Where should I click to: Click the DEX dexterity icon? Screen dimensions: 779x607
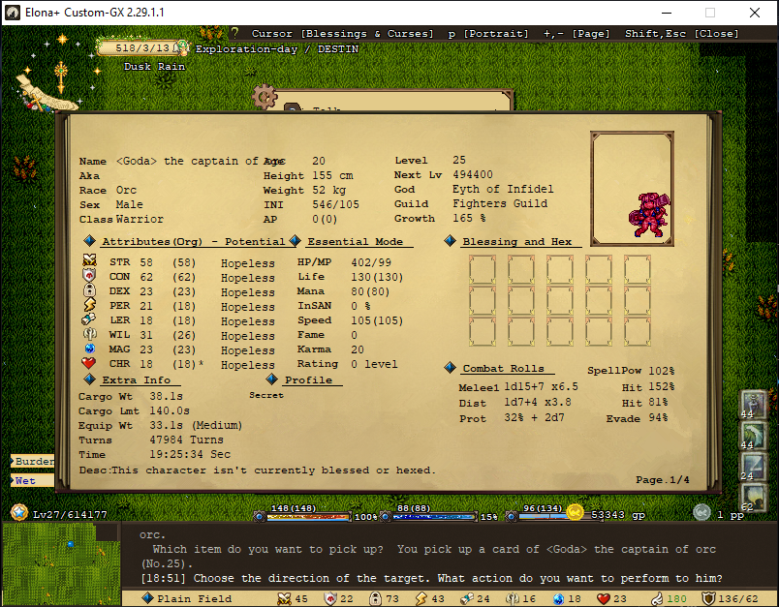tap(89, 289)
